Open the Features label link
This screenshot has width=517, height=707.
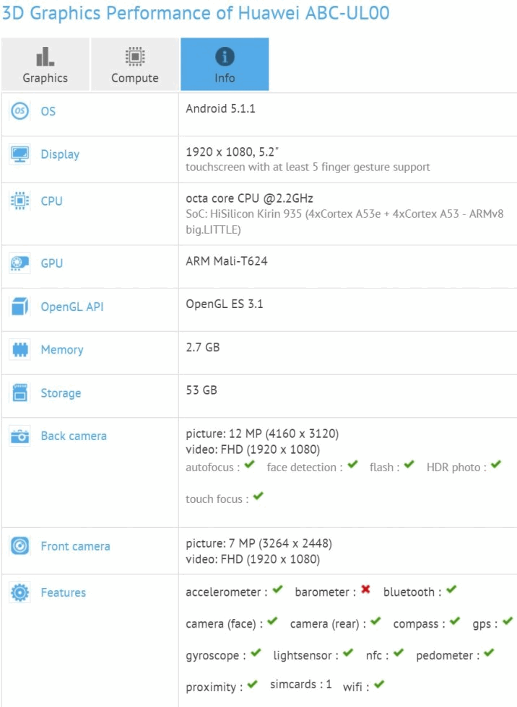(x=63, y=592)
